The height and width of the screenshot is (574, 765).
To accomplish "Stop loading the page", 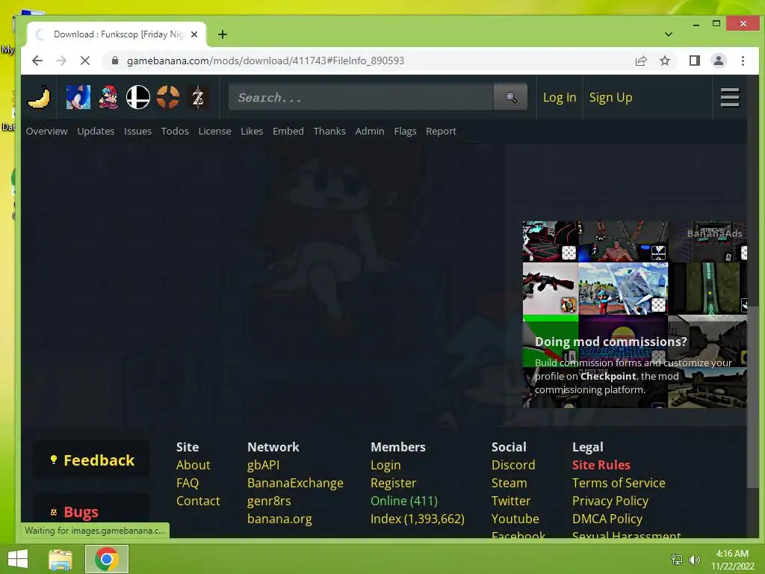I will 85,61.
